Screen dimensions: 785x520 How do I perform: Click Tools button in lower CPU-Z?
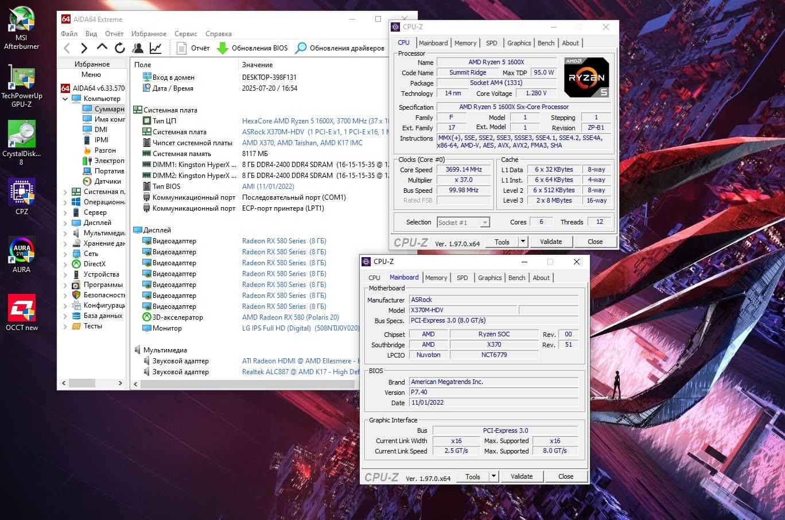pos(473,476)
